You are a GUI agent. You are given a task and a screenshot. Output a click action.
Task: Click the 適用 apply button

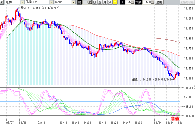tap(159, 2)
